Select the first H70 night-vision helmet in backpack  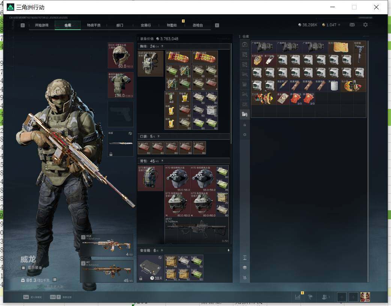(177, 178)
